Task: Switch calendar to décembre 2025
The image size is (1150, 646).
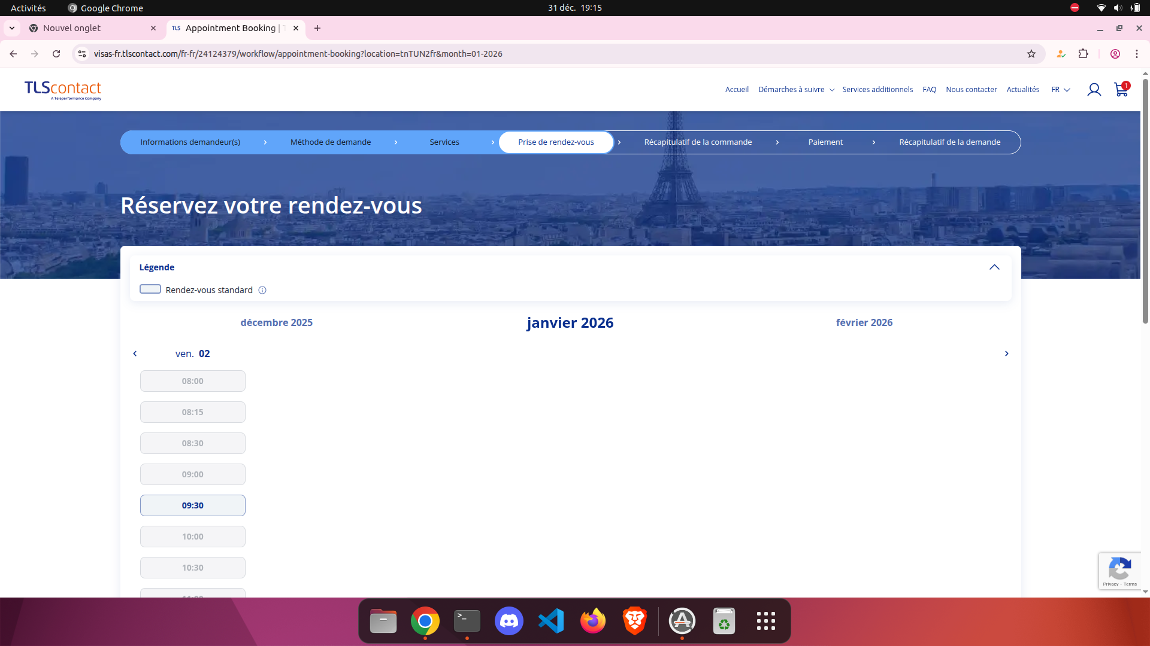Action: click(x=276, y=322)
